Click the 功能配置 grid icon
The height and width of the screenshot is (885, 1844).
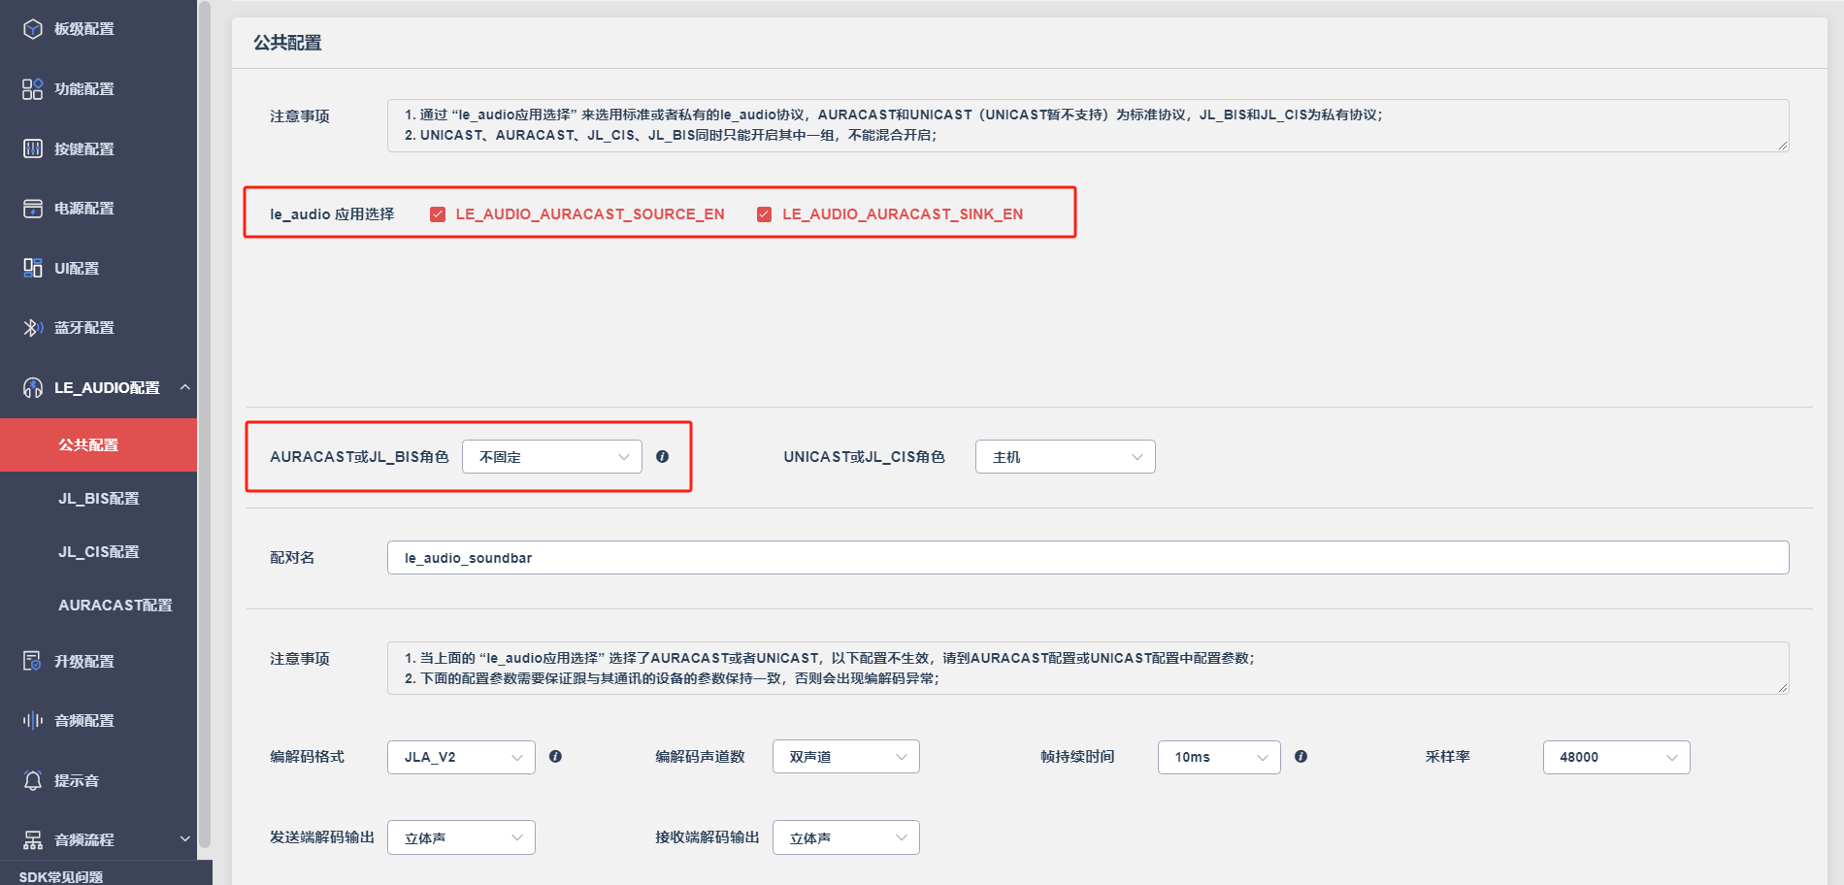[33, 89]
